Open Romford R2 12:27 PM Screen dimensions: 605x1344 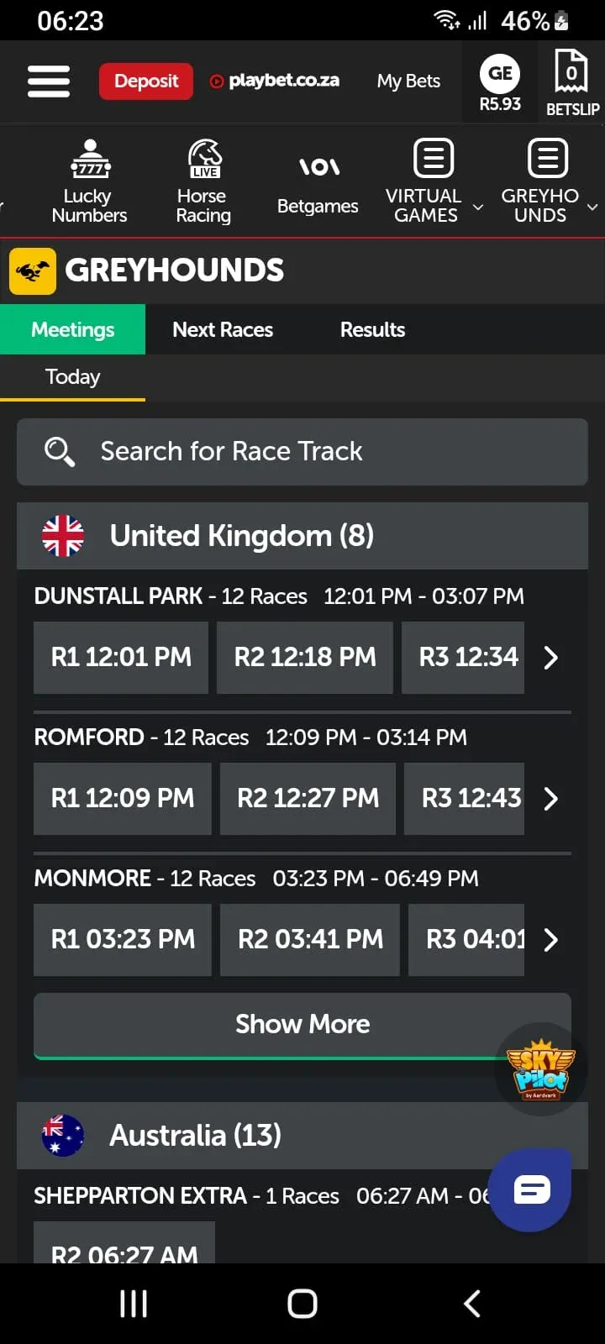(x=308, y=798)
